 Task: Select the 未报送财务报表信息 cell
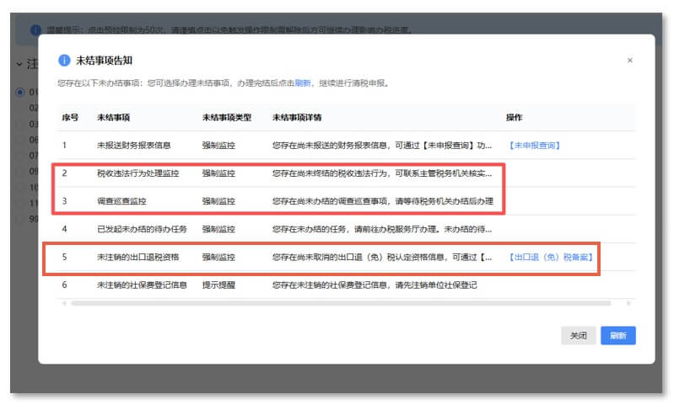pyautogui.click(x=134, y=145)
